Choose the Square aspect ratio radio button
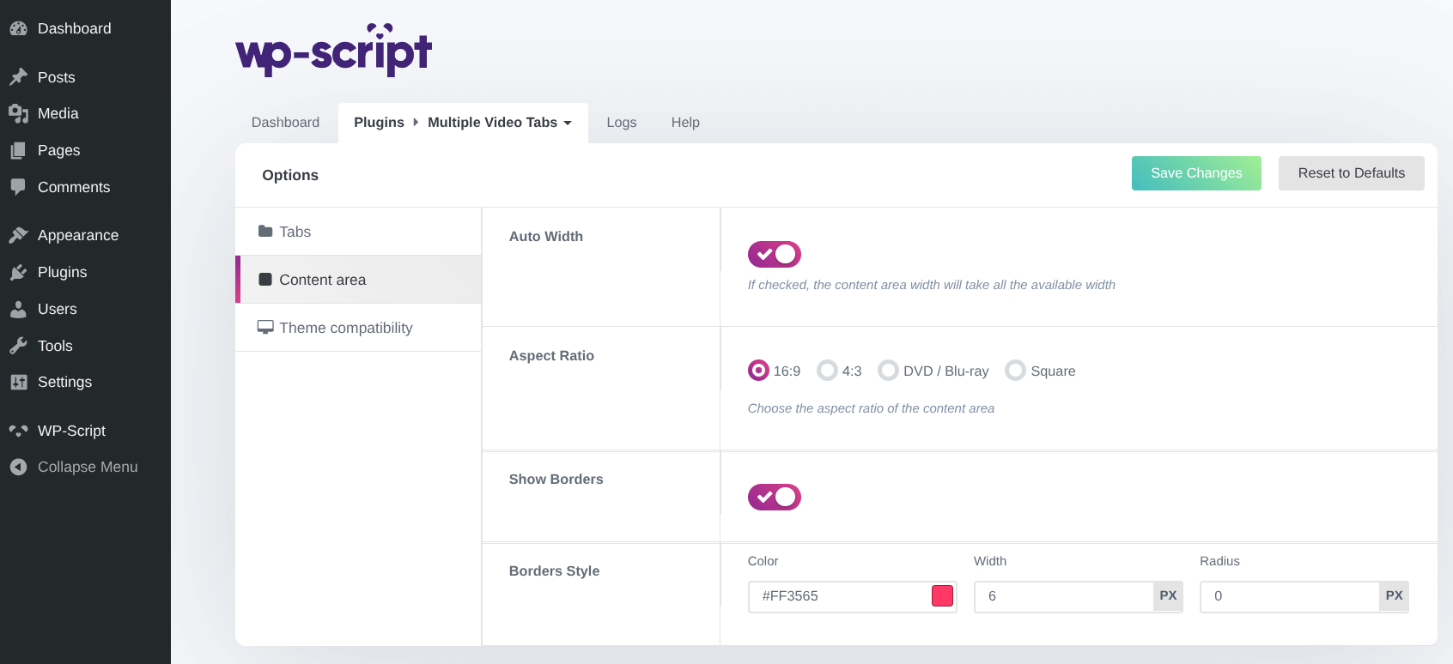 tap(1015, 371)
